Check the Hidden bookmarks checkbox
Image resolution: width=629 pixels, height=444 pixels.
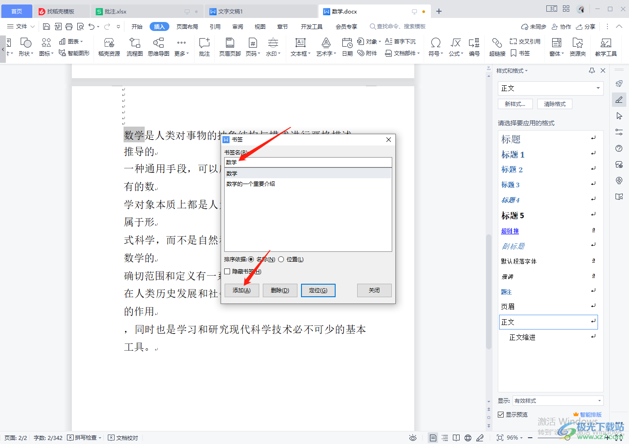coord(227,272)
